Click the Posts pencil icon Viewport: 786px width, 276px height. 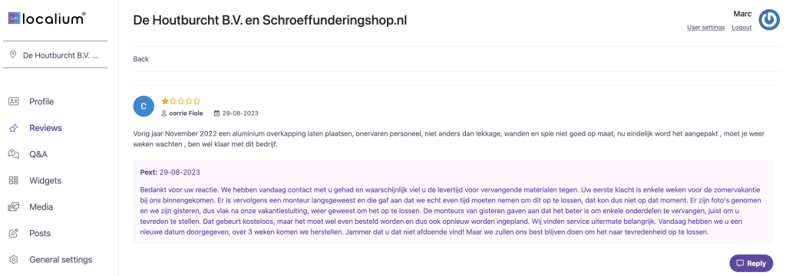(x=14, y=233)
